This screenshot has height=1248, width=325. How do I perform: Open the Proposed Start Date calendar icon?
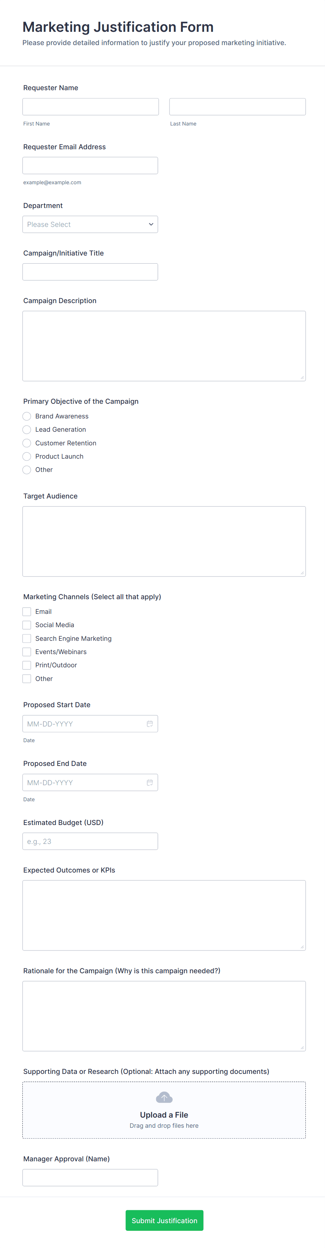(x=150, y=723)
